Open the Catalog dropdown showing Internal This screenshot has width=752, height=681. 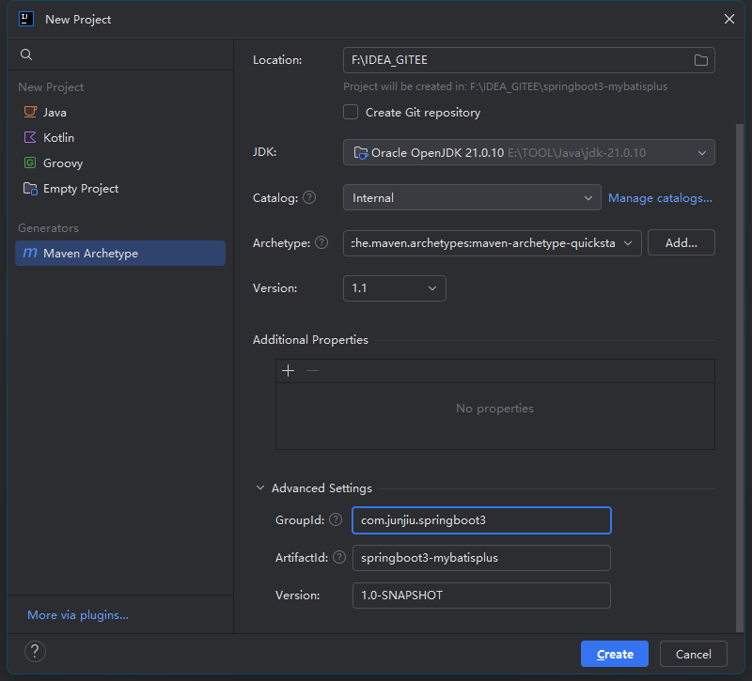[x=472, y=197]
